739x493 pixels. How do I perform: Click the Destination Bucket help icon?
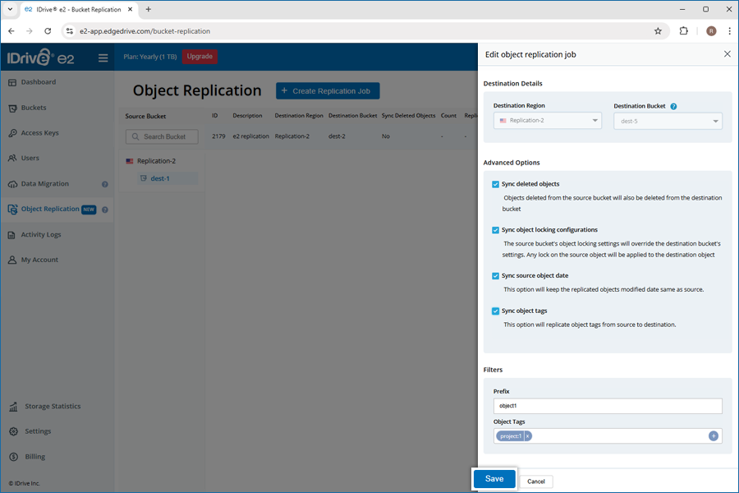(673, 107)
